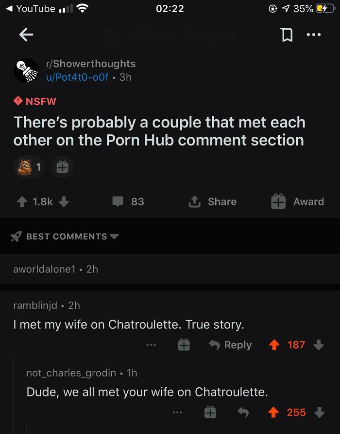Toggle the downvote arrow on the post
The height and width of the screenshot is (434, 340).
pos(64,201)
